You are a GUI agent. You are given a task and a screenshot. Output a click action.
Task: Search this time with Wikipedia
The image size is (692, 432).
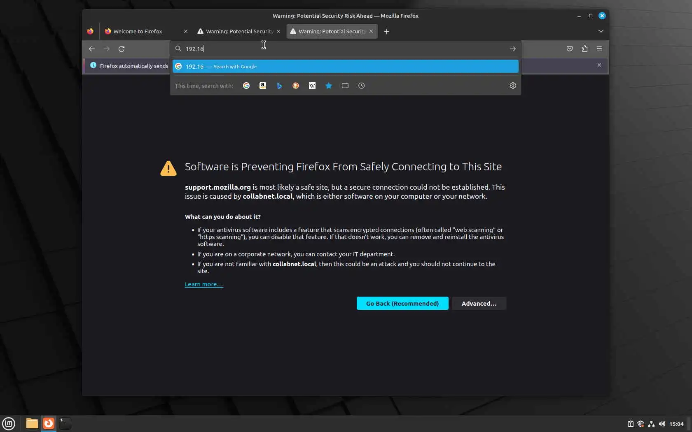click(312, 86)
